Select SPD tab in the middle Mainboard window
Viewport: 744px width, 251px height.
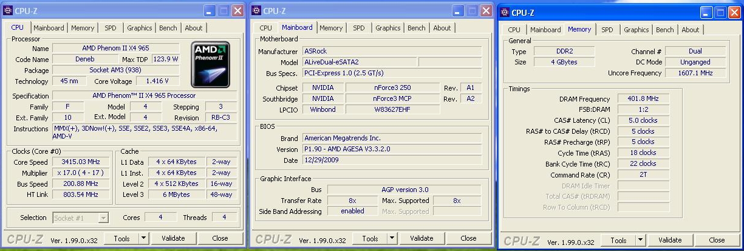359,28
